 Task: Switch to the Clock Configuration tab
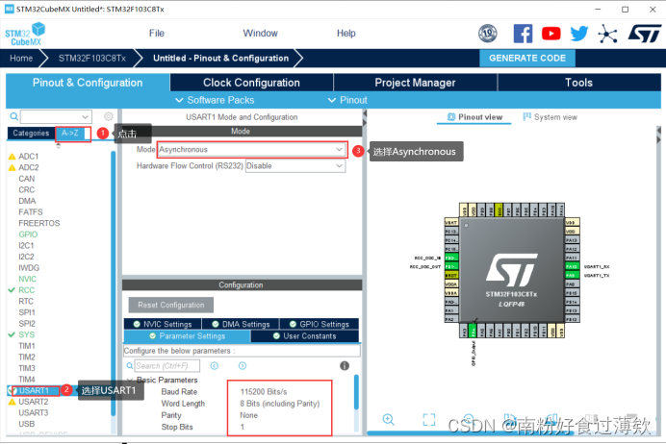[x=251, y=83]
